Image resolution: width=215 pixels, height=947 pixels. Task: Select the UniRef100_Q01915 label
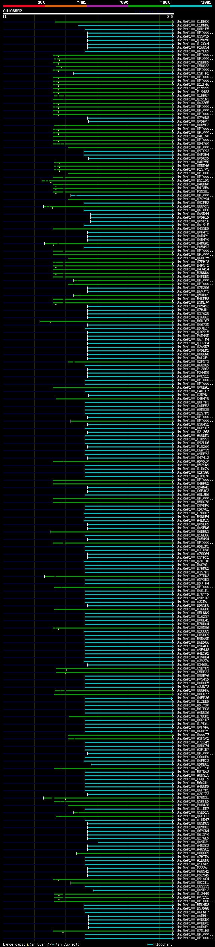coord(193,225)
